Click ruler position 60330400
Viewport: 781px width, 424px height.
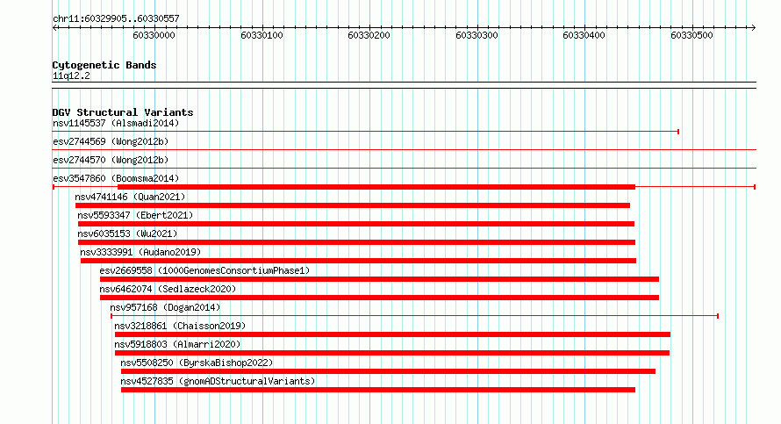click(x=584, y=35)
